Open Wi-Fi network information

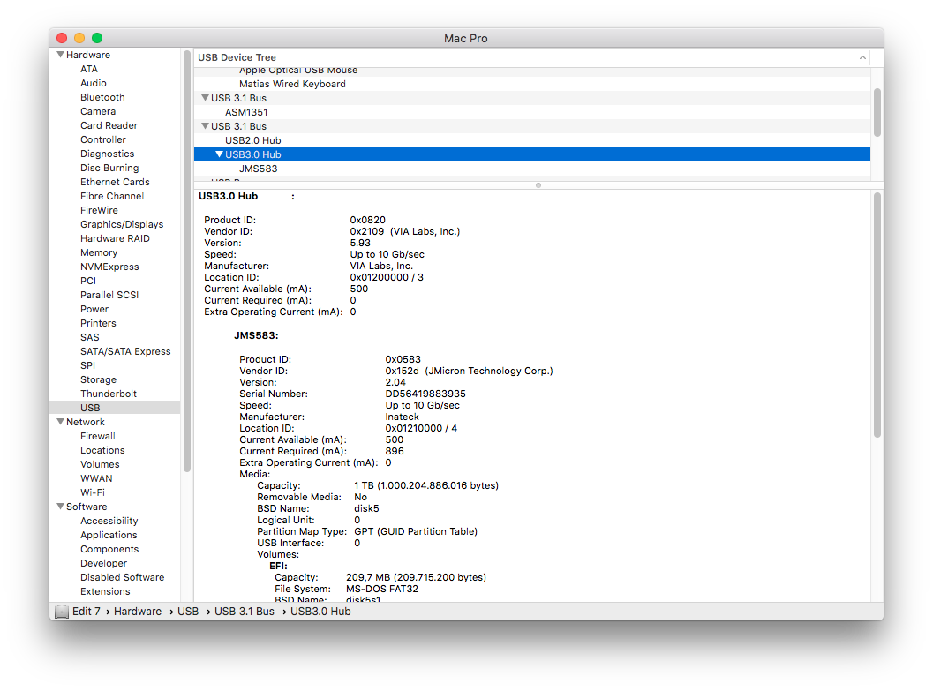click(x=92, y=492)
